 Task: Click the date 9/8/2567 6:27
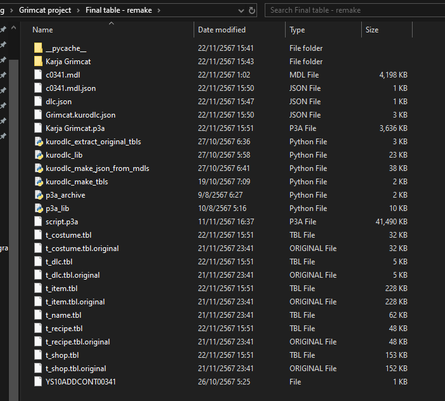pyautogui.click(x=220, y=195)
